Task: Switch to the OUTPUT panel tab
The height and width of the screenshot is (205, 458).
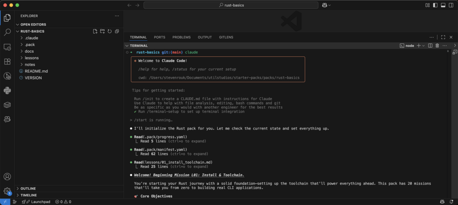Action: pos(205,37)
